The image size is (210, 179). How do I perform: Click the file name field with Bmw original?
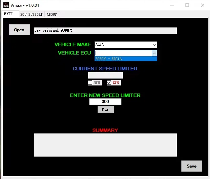[x=105, y=31]
